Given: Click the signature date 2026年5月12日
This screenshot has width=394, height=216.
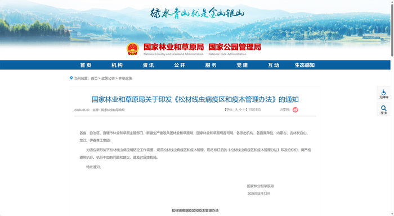Looking at the screenshot, I should 259,194.
